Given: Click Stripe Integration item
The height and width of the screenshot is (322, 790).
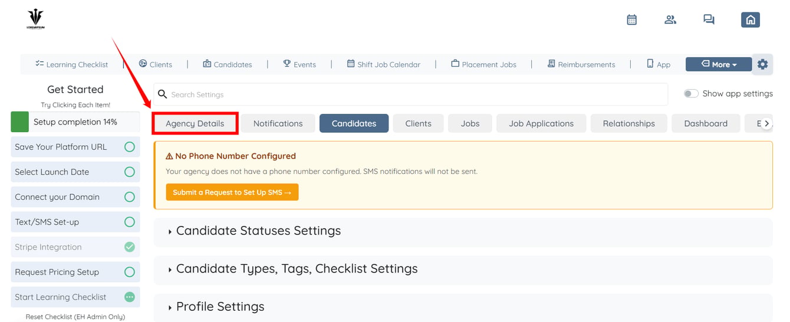Looking at the screenshot, I should pyautogui.click(x=75, y=247).
